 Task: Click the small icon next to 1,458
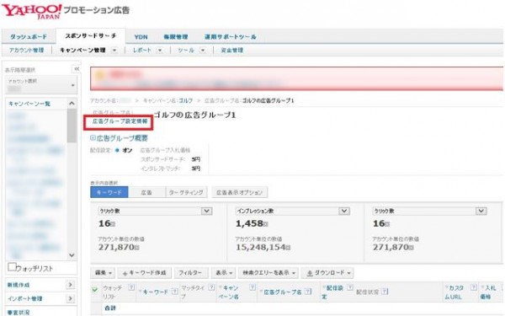click(265, 224)
